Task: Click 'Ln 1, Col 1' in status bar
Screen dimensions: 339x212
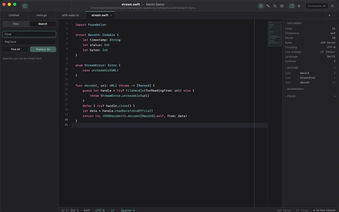Action: pyautogui.click(x=70, y=210)
